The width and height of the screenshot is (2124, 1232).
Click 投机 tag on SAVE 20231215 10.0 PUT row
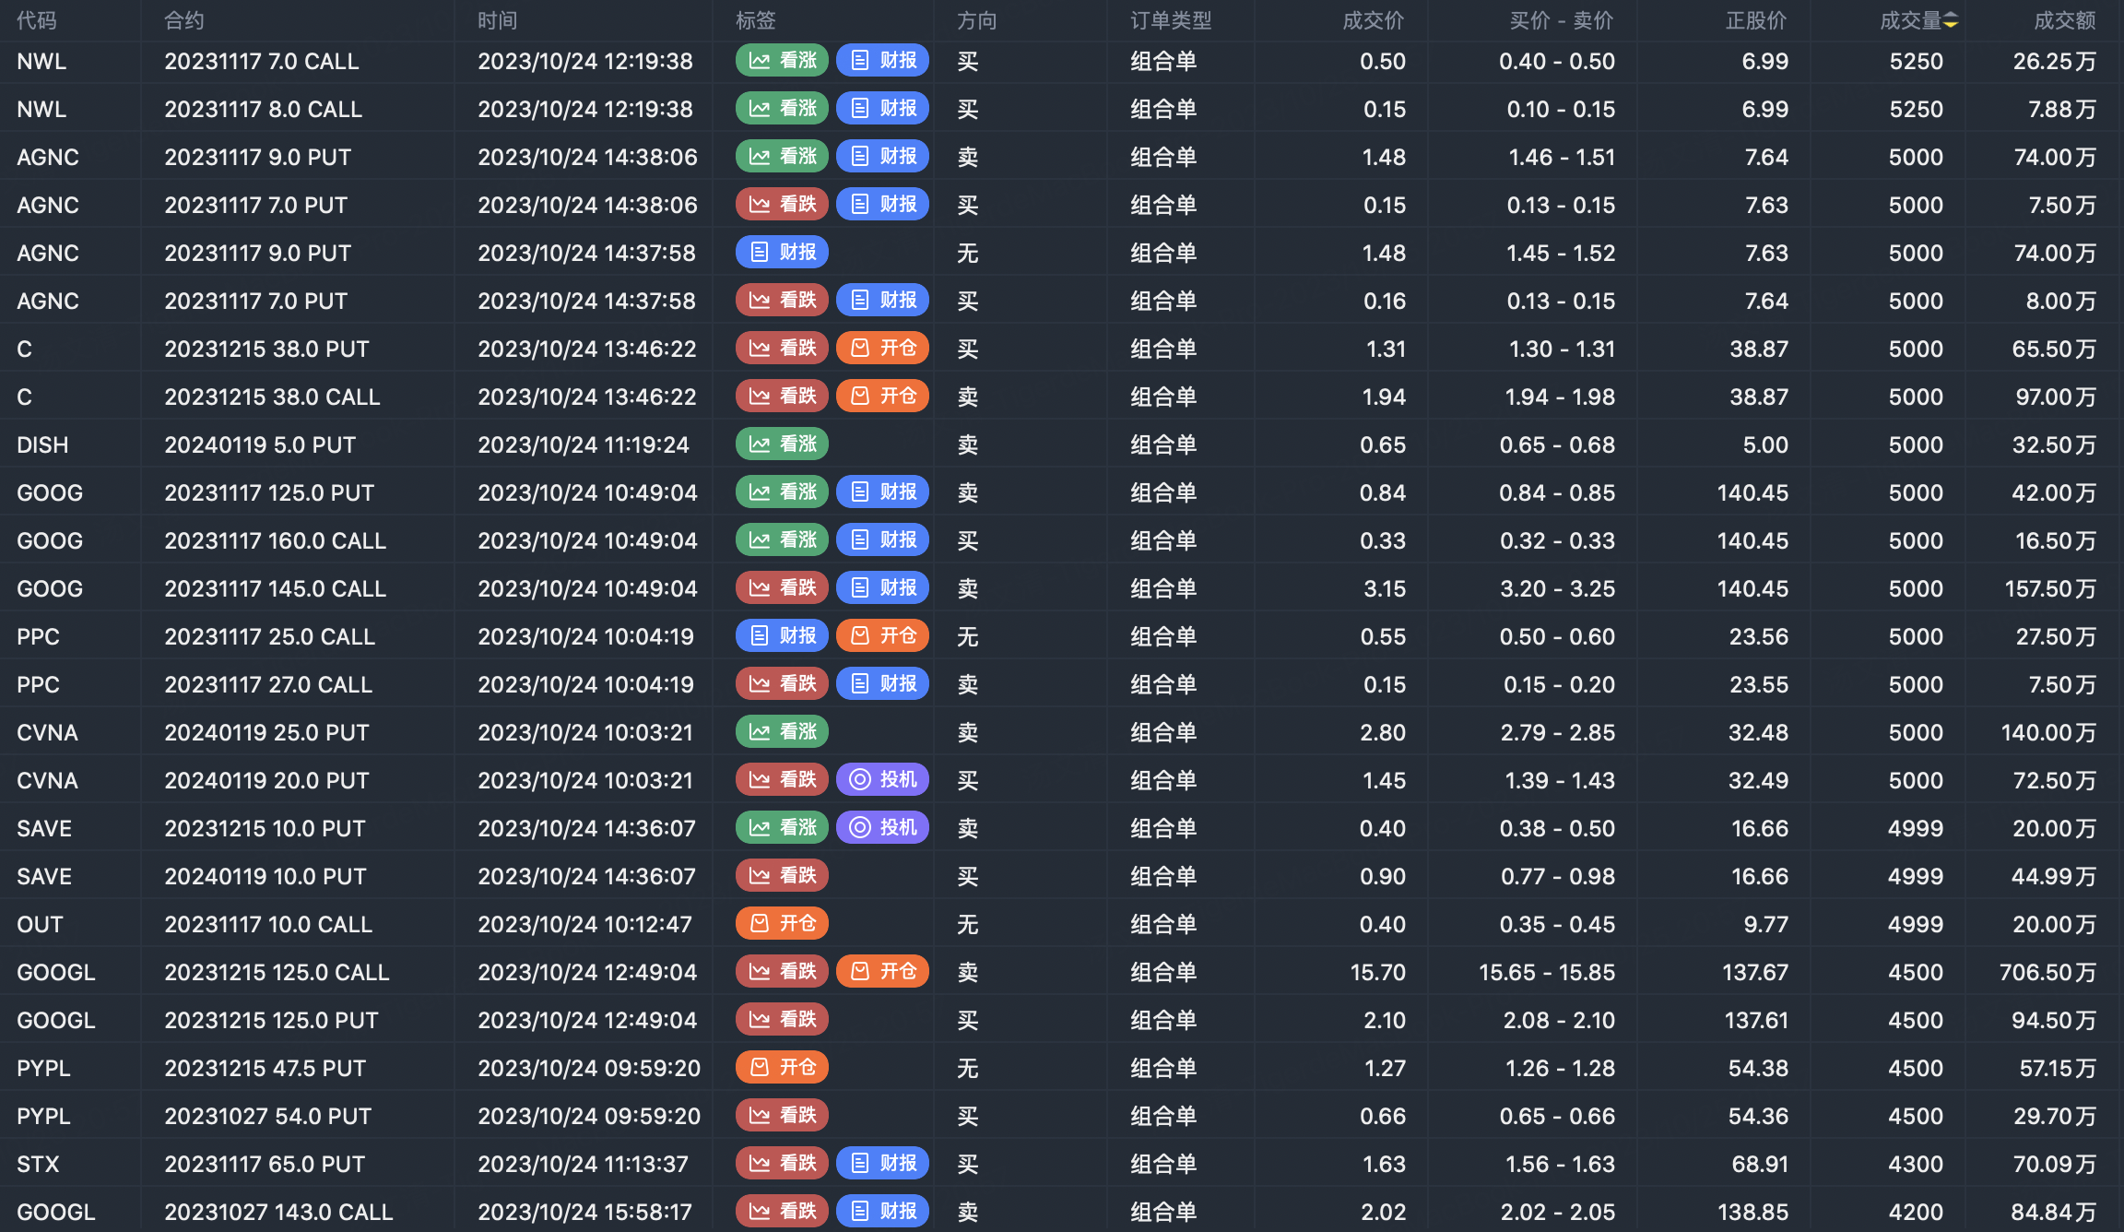click(x=882, y=828)
